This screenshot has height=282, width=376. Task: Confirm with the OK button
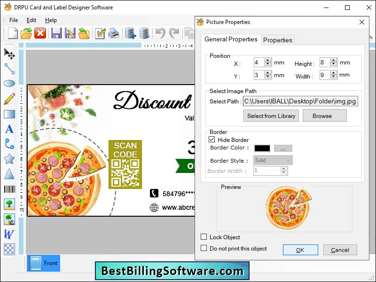[x=300, y=250]
